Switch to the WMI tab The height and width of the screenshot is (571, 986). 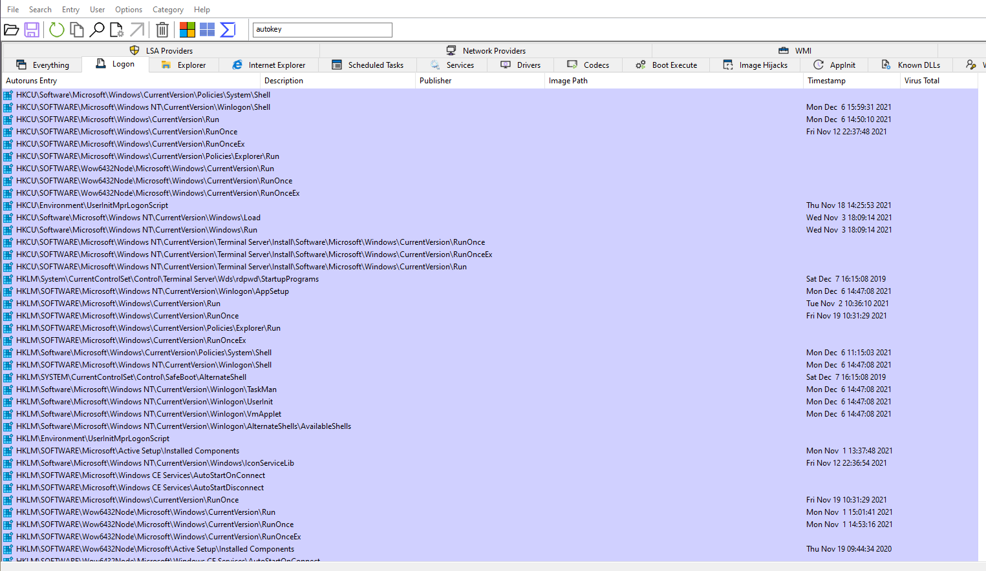click(x=795, y=50)
